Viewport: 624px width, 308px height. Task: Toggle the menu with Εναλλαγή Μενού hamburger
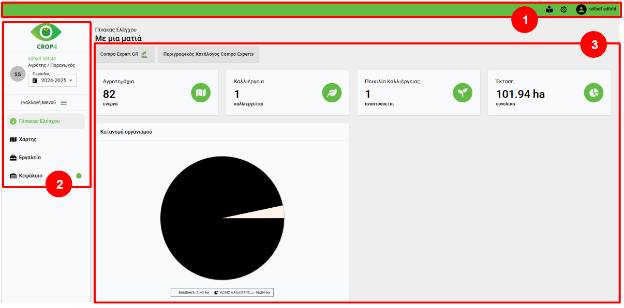pyautogui.click(x=64, y=103)
